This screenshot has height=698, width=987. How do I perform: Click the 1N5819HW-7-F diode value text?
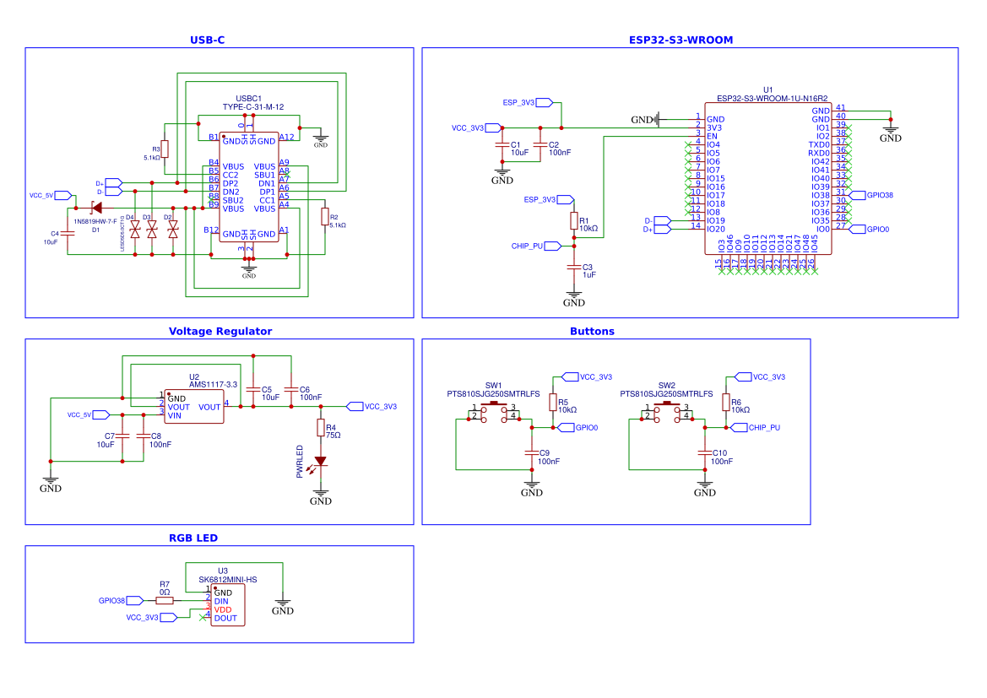pos(95,221)
